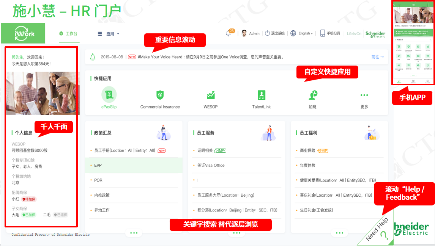
Task: Click 北京 tax location text
Action: point(16,183)
